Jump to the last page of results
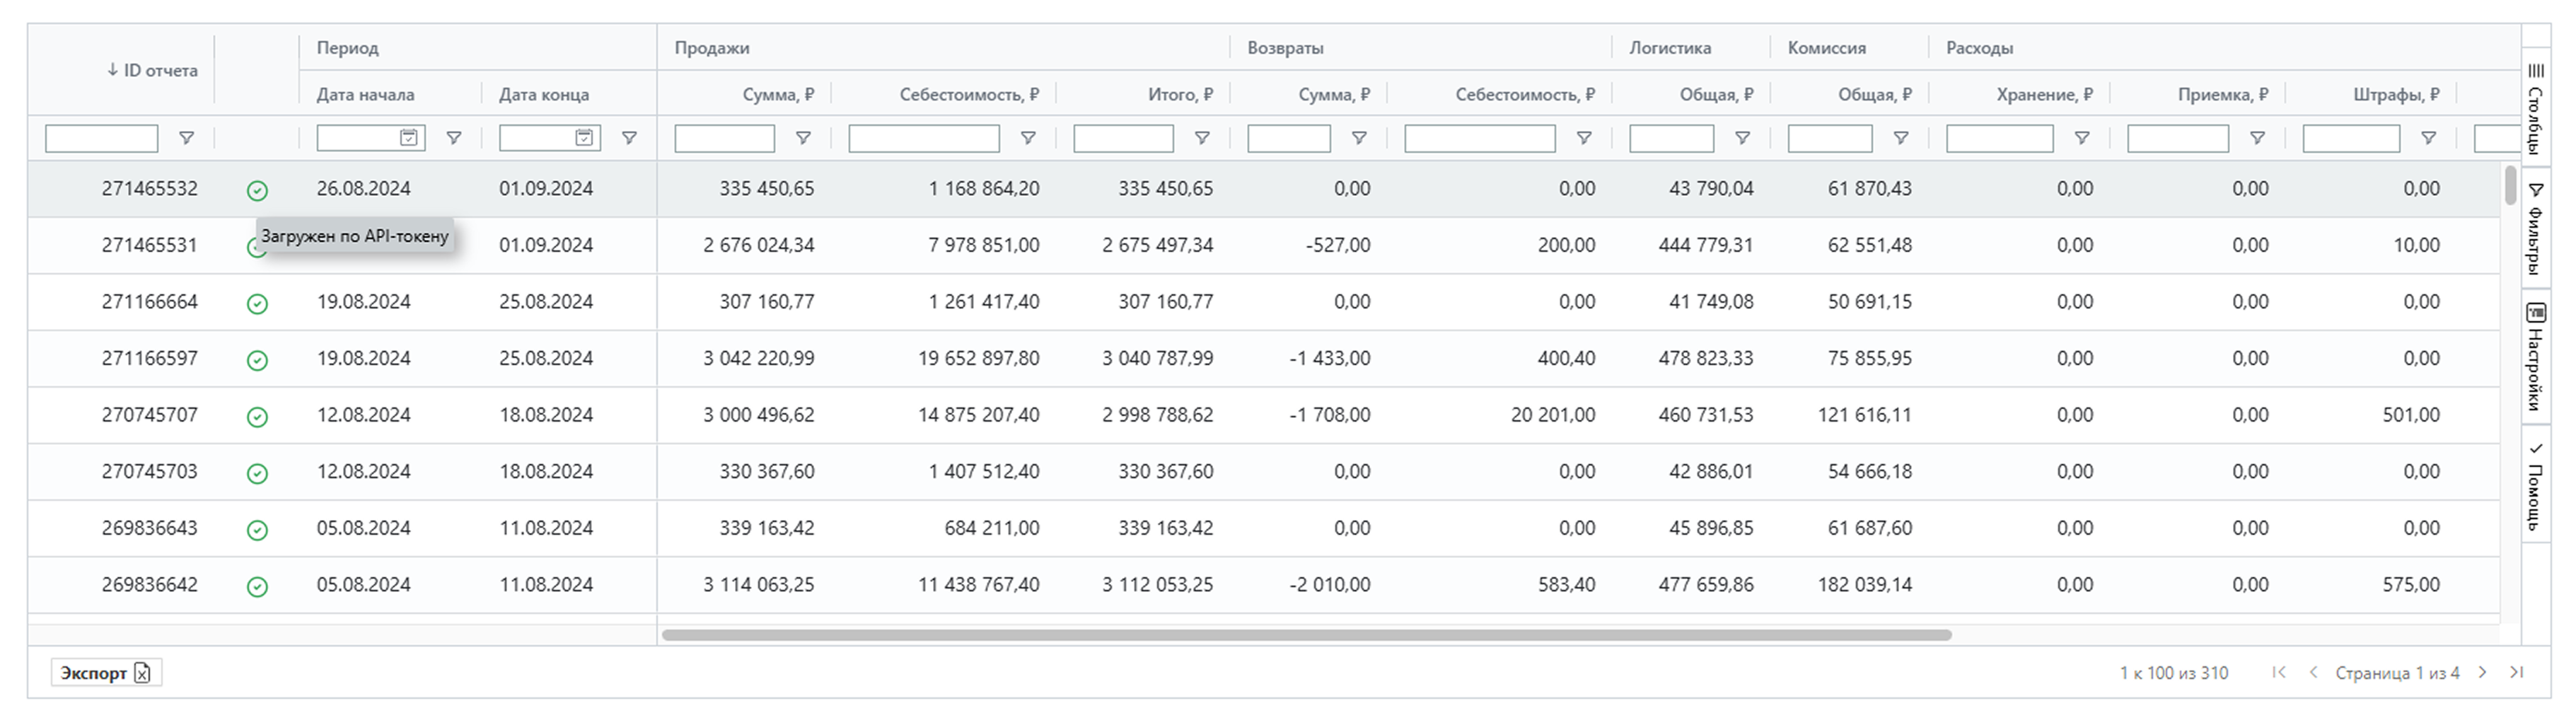 pos(2517,673)
